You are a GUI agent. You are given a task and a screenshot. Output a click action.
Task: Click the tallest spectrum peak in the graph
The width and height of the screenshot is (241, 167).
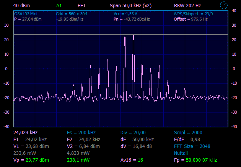[125, 36]
